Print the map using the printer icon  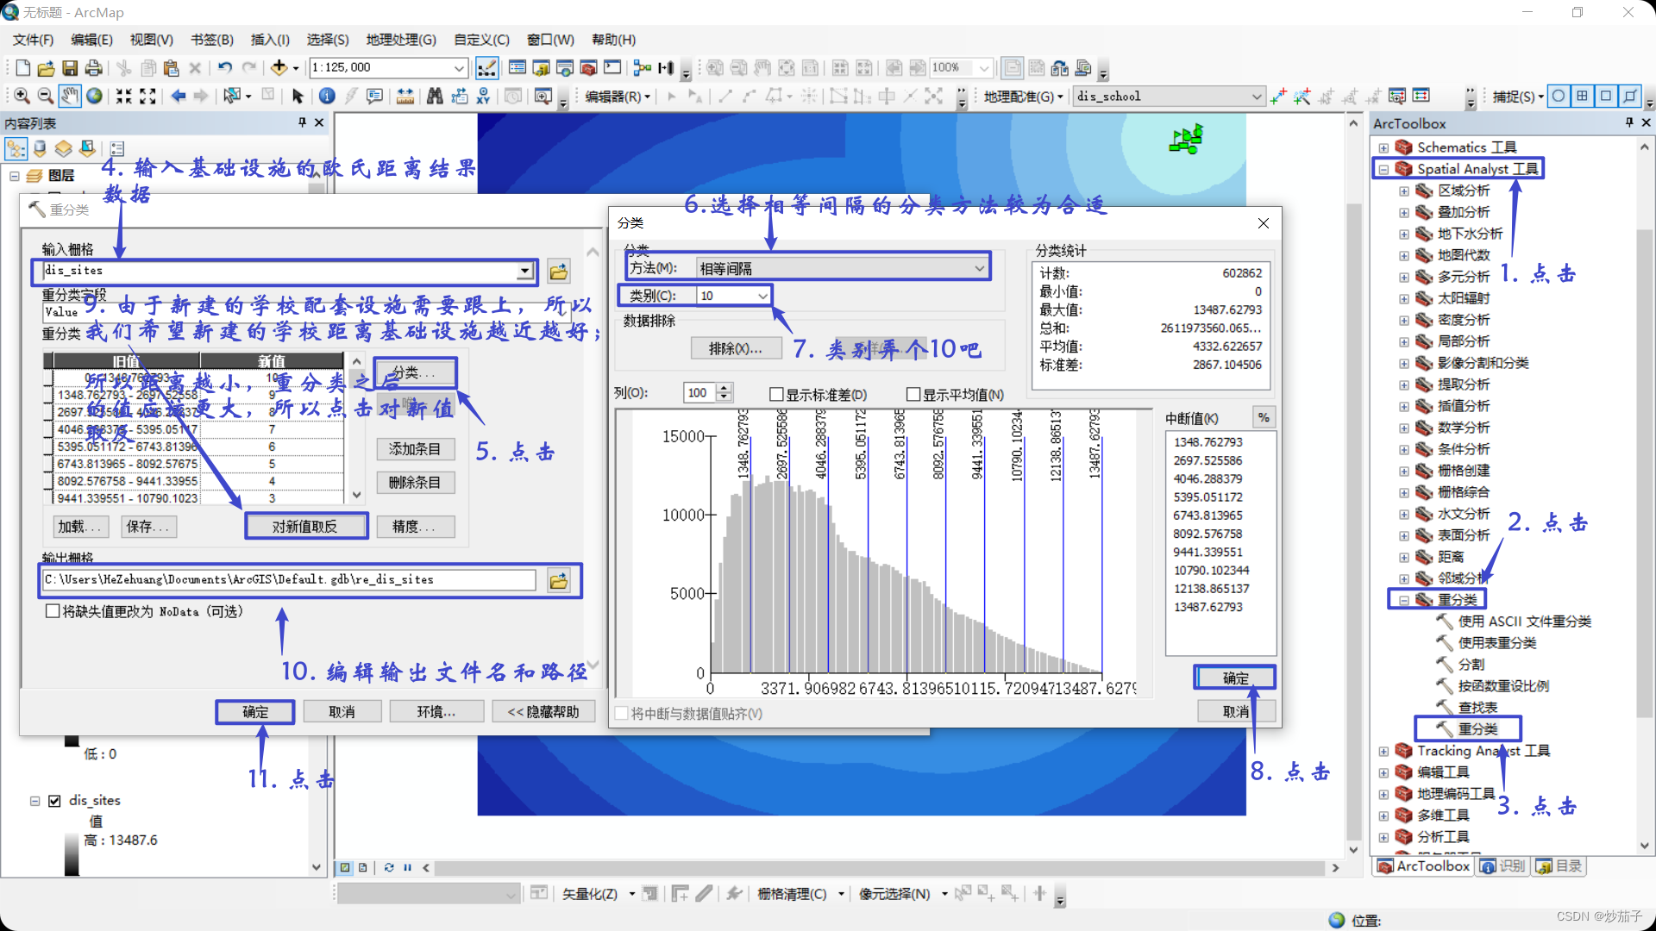tap(94, 68)
